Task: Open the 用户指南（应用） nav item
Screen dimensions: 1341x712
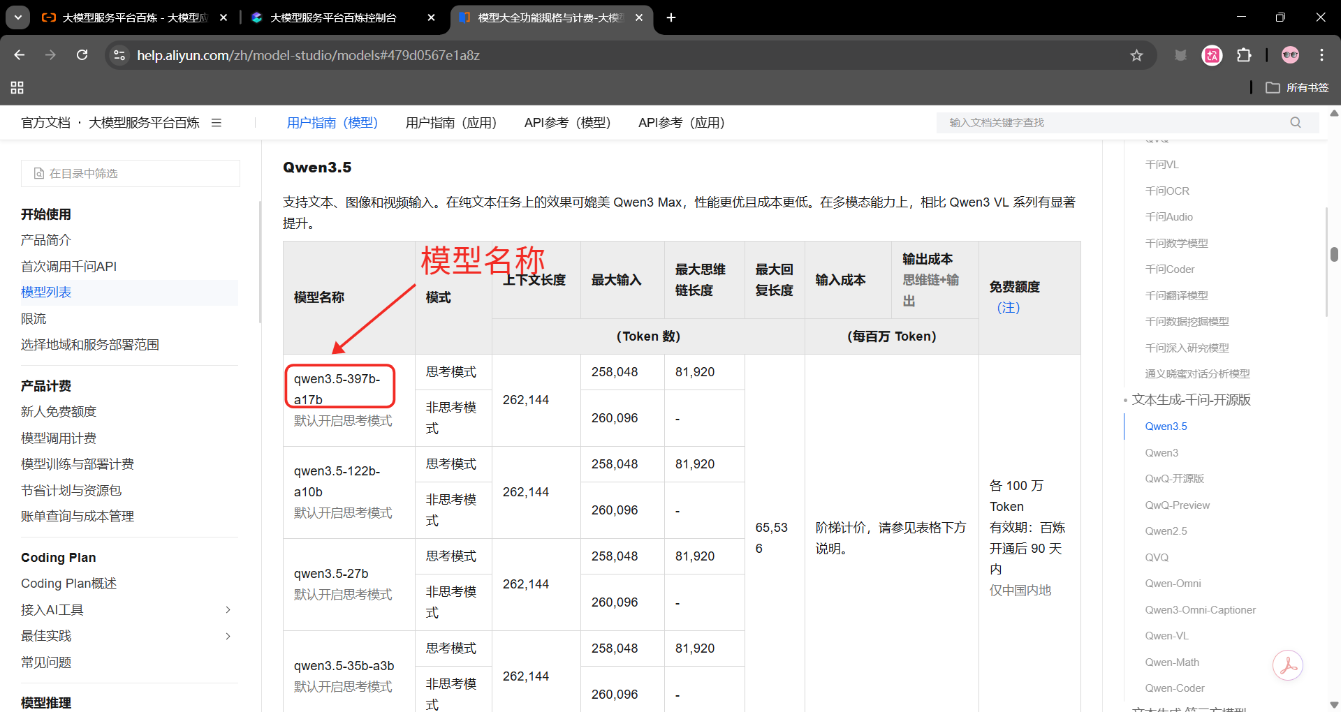Action: pos(451,123)
